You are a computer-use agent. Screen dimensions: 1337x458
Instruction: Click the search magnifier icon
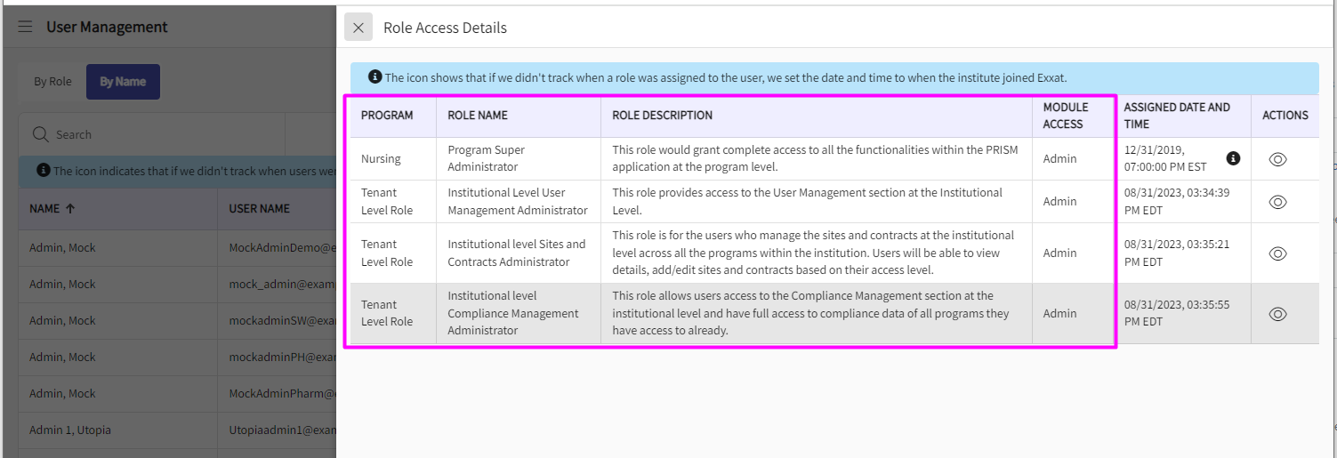point(40,134)
